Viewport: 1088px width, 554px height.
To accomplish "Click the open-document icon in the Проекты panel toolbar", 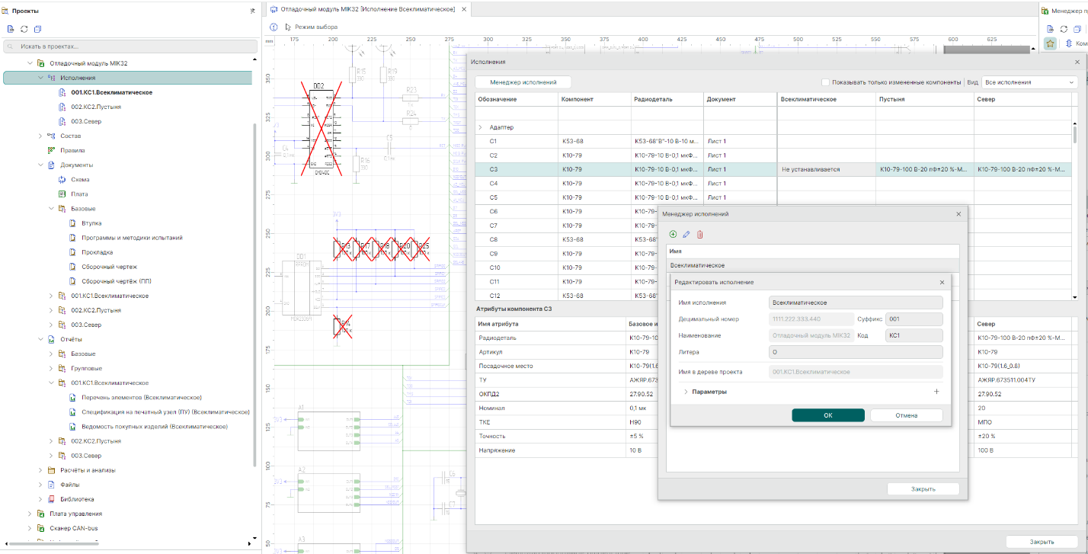I will click(x=11, y=29).
